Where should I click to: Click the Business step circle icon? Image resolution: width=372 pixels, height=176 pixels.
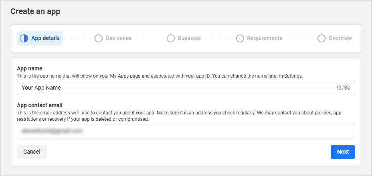171,38
